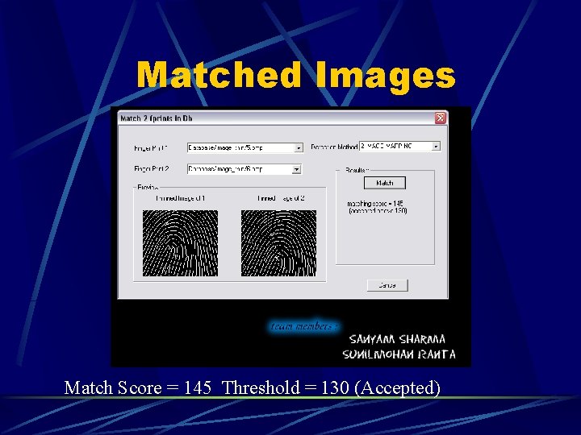Click the Thinned Image of 1 label
Viewport: 581px width, 435px height.
point(181,198)
